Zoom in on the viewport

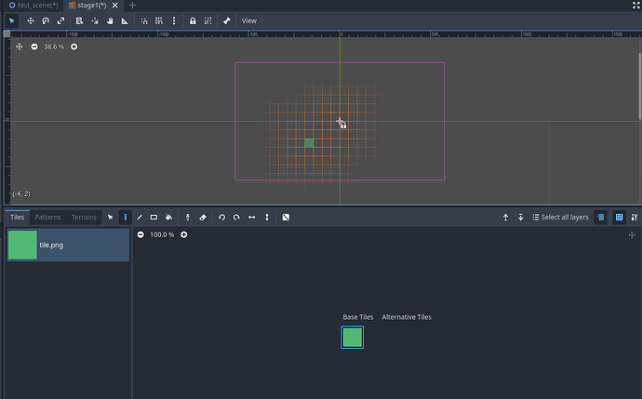pyautogui.click(x=74, y=47)
